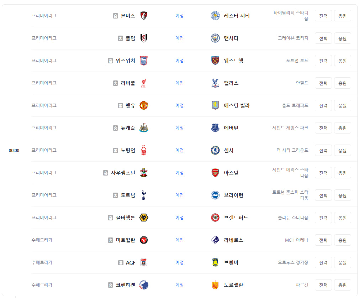359x298 pixels.
Task: Click the Manchester City crest icon
Action: 215,38
